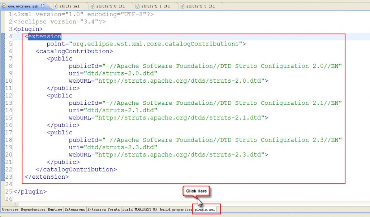Click the publicId for Struts Configuration 2.1
The image size is (370, 217).
coord(205,103)
